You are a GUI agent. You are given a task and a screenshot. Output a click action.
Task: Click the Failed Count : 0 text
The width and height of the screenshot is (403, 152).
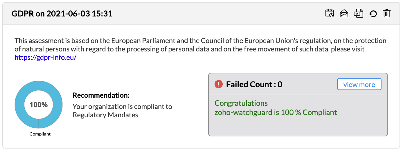[x=254, y=84]
